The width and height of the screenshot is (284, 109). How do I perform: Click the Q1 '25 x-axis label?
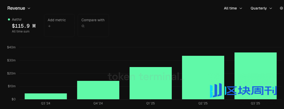click(x=151, y=103)
